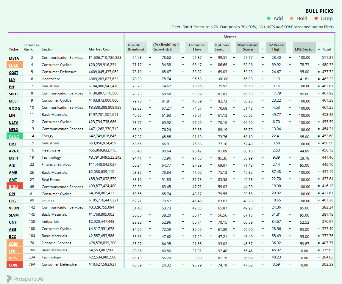Click GOOG market cap $3,338,388,808,929
Screen dimensions: 342x284
point(105,108)
